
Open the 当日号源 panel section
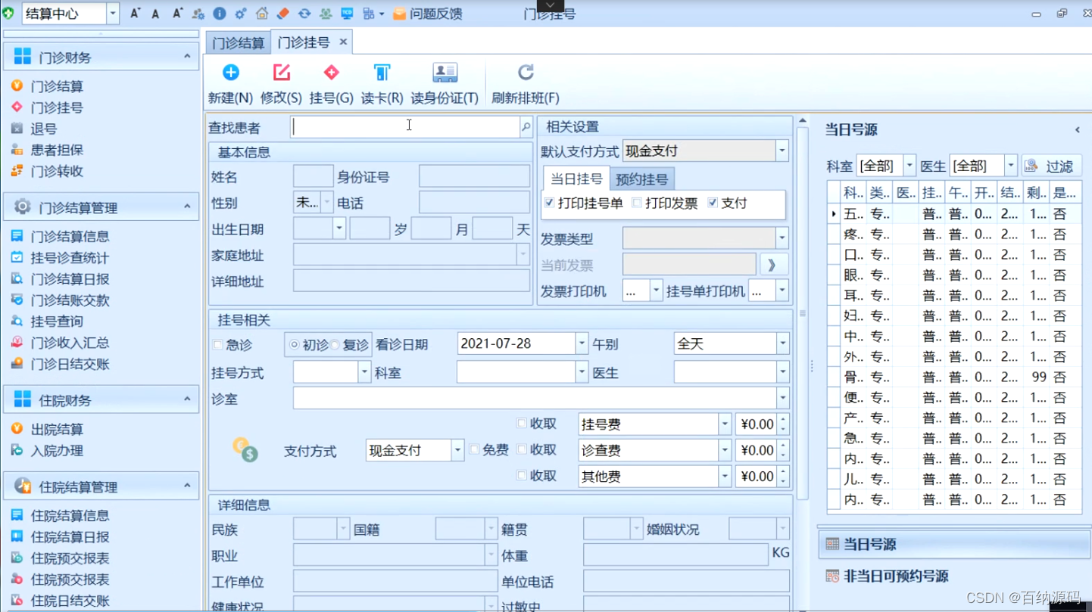point(953,544)
